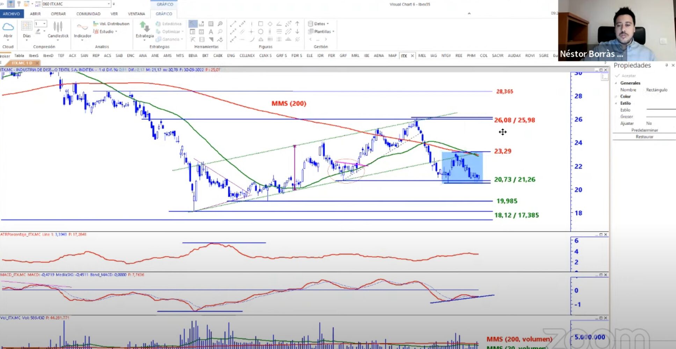Viewport: 676px width, 349px height.
Task: Click the Predeterminar button
Action: point(645,130)
